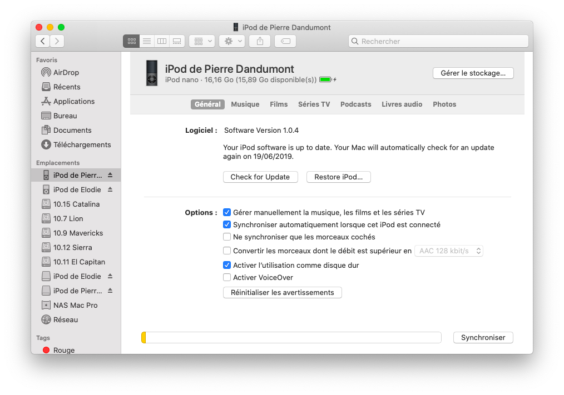Switch to gallery view in toolbar
Screen dimensions: 564x395
click(x=177, y=41)
